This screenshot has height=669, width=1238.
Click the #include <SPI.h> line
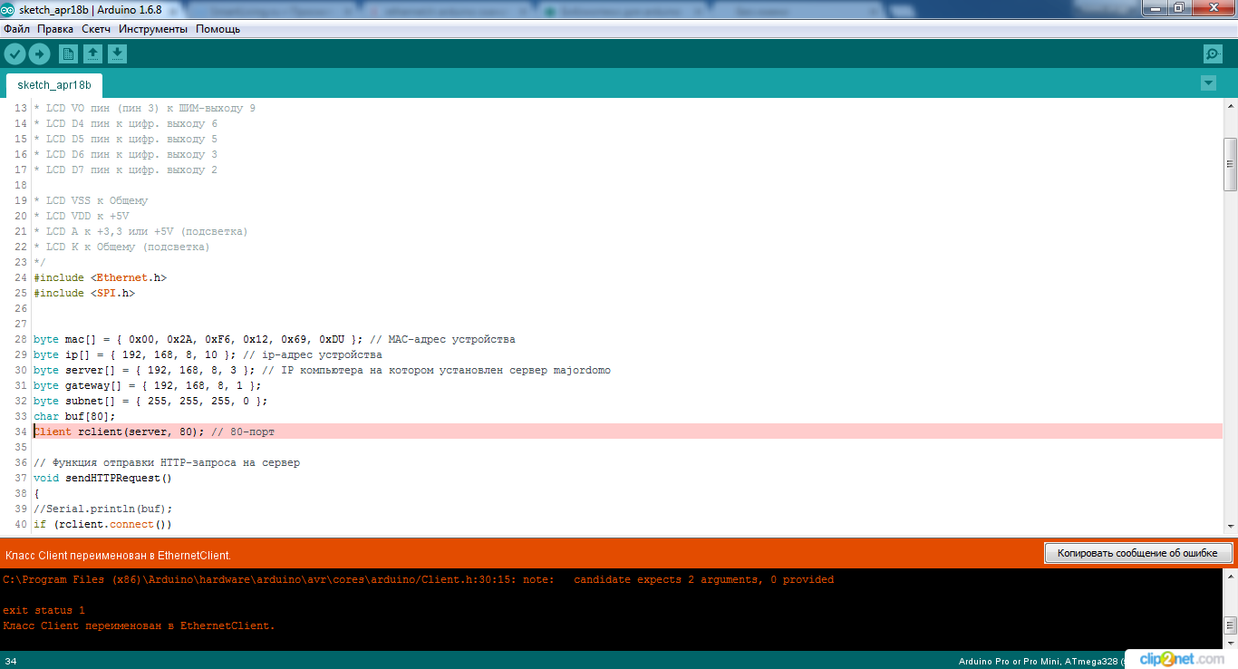click(x=84, y=293)
